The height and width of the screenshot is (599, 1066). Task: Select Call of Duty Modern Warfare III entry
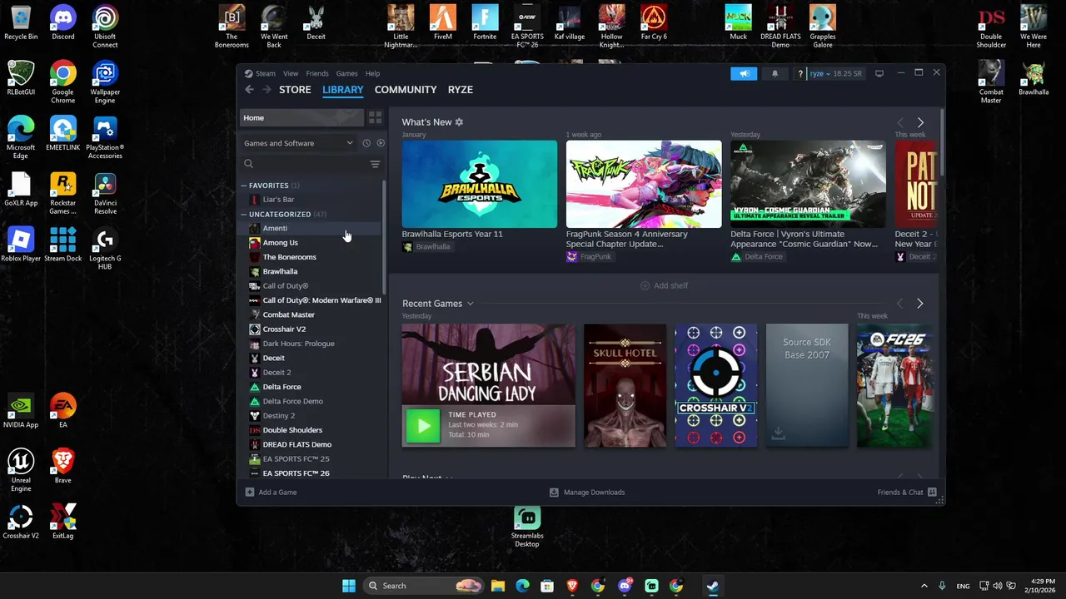click(x=321, y=300)
